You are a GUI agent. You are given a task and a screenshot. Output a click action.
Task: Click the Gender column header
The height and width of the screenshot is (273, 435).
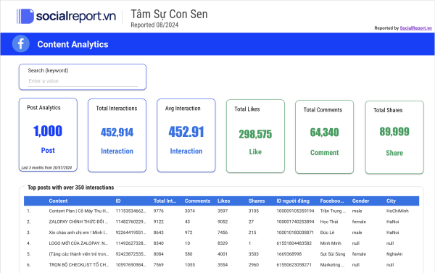(x=360, y=201)
